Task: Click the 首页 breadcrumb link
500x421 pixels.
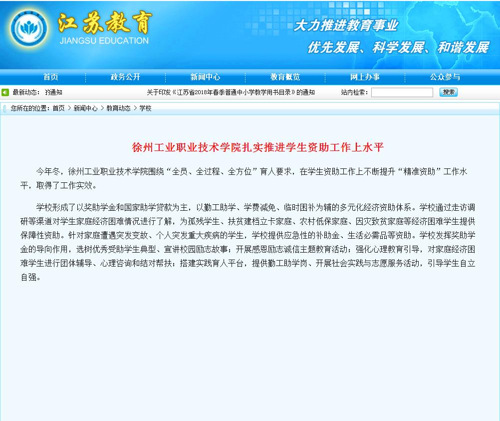Action: point(58,108)
